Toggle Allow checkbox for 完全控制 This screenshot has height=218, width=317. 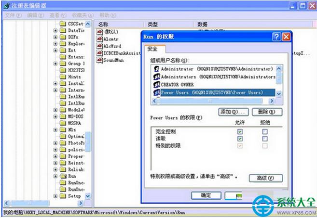(x=240, y=132)
